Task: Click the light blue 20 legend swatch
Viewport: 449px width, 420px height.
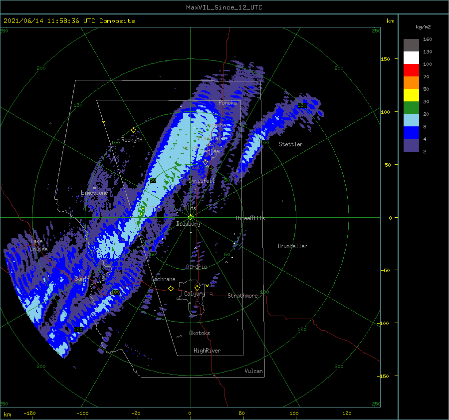Action: point(411,120)
